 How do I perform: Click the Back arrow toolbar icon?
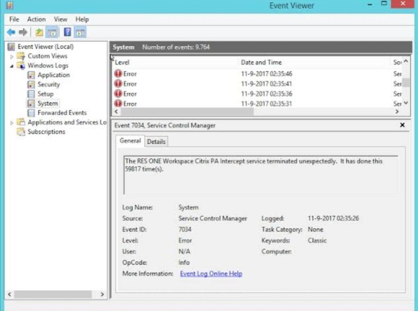tap(11, 32)
